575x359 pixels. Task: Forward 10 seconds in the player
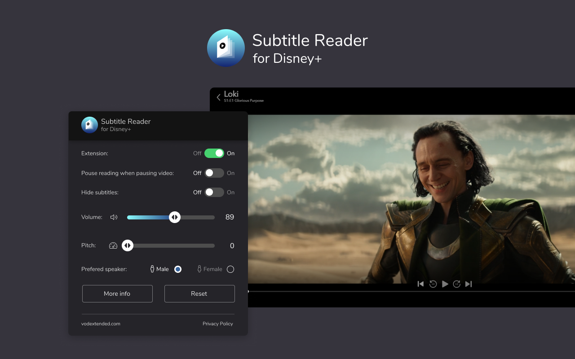point(457,284)
